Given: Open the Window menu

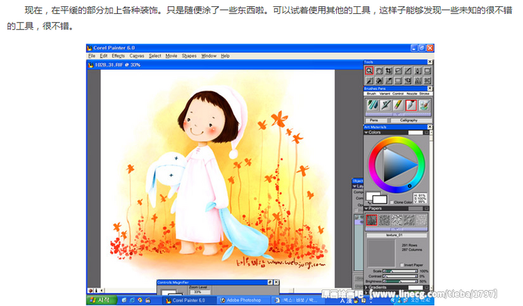Looking at the screenshot, I should (x=209, y=56).
